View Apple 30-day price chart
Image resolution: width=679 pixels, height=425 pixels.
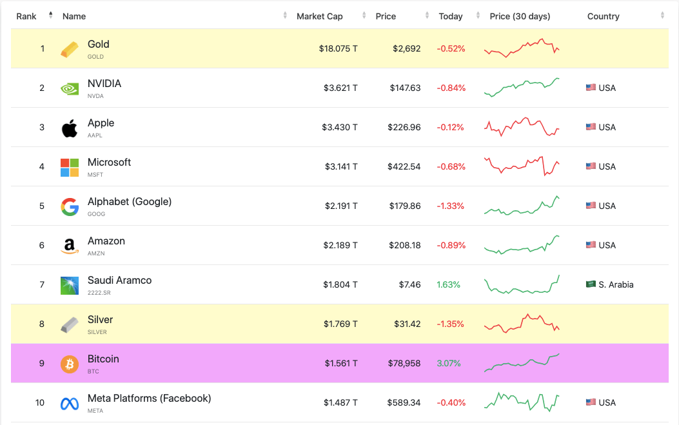tap(522, 126)
